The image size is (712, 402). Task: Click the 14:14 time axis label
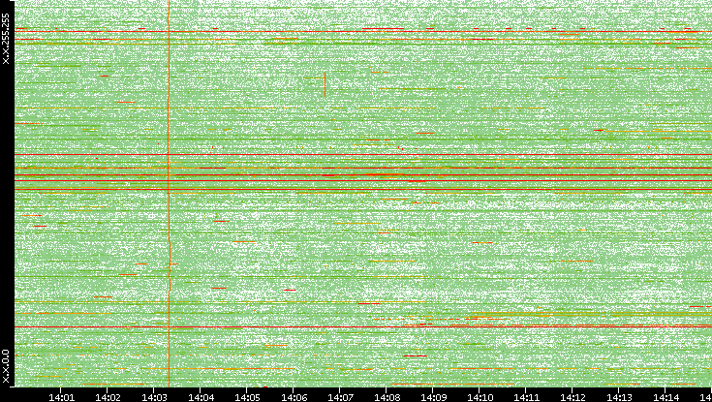point(665,397)
